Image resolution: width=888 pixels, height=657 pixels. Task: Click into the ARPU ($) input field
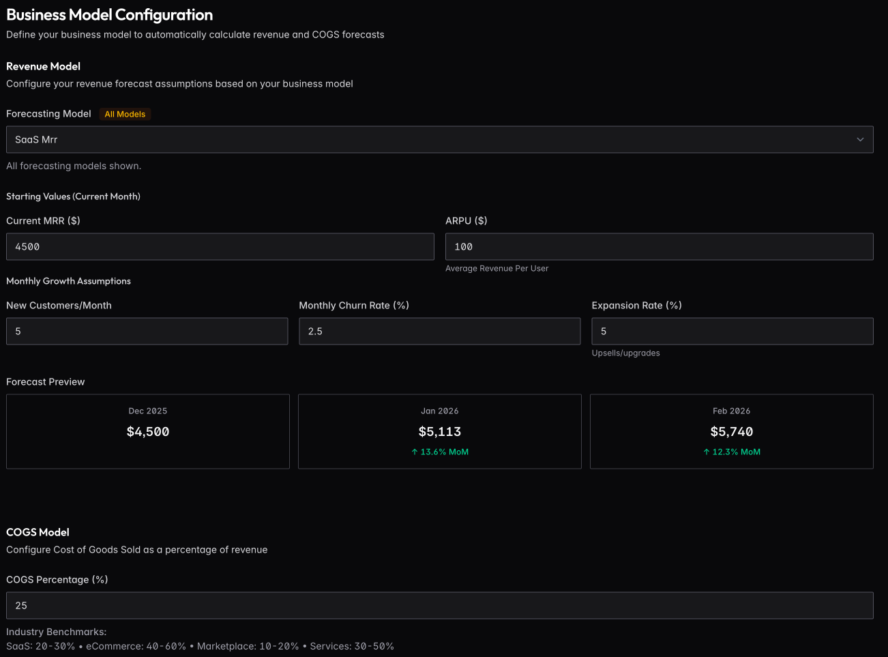659,247
